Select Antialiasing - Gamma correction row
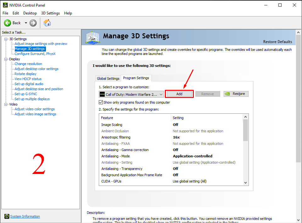The height and width of the screenshot is (223, 302). 171,150
